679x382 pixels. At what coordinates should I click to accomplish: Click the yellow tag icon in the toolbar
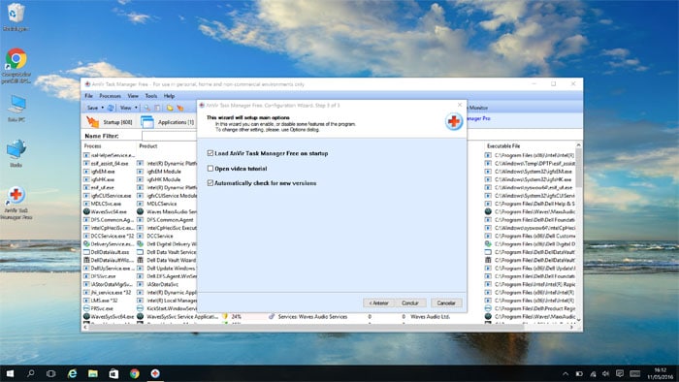click(170, 108)
